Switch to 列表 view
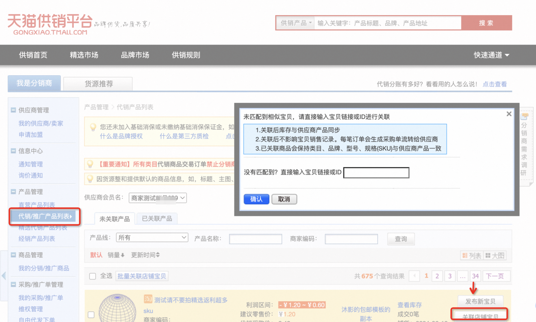The height and width of the screenshot is (322, 536). (472, 255)
